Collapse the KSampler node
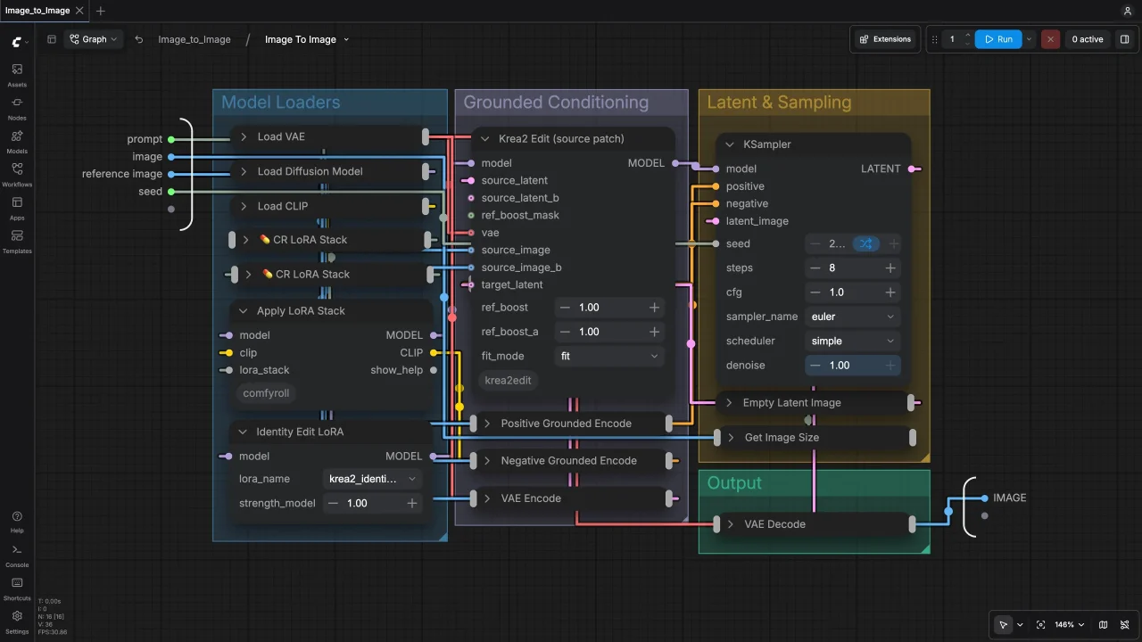The width and height of the screenshot is (1142, 642). coord(731,144)
